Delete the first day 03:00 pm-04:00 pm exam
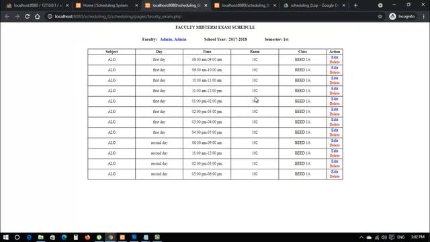The image size is (430, 242). (335, 124)
